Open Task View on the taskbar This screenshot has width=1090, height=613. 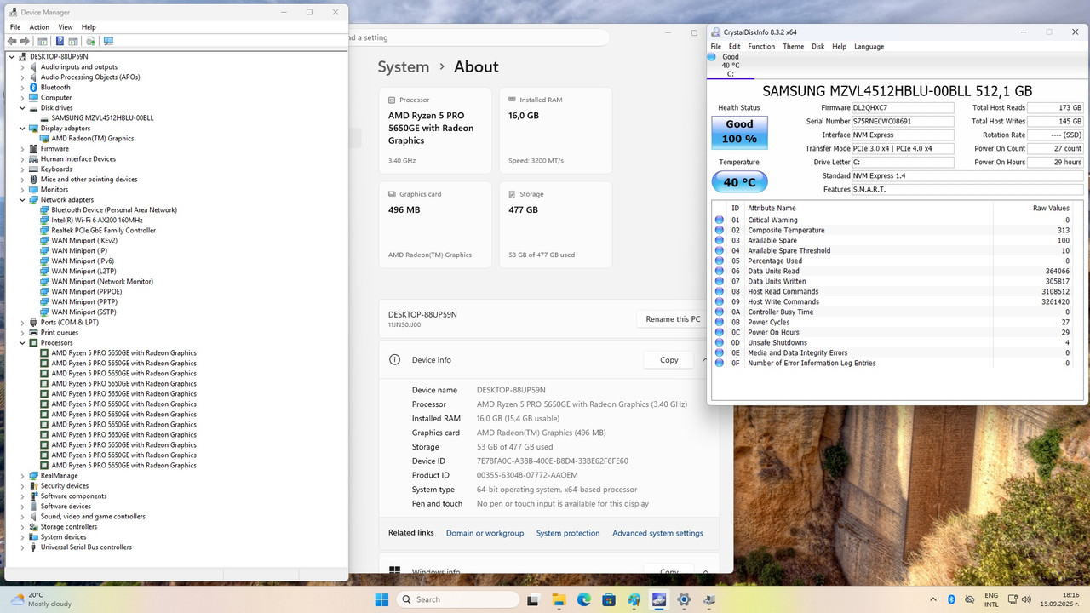[534, 599]
